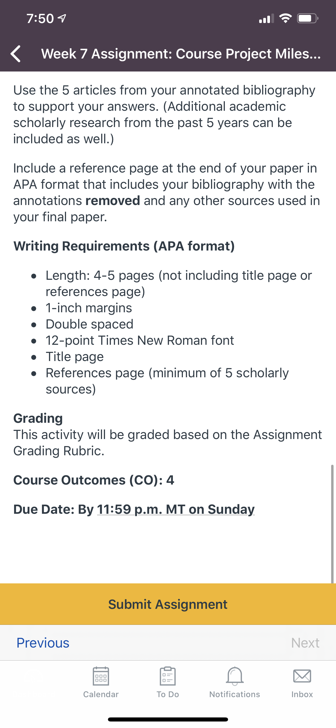The image size is (336, 728).
Task: Open the To Do clipboard icon
Action: point(168,676)
